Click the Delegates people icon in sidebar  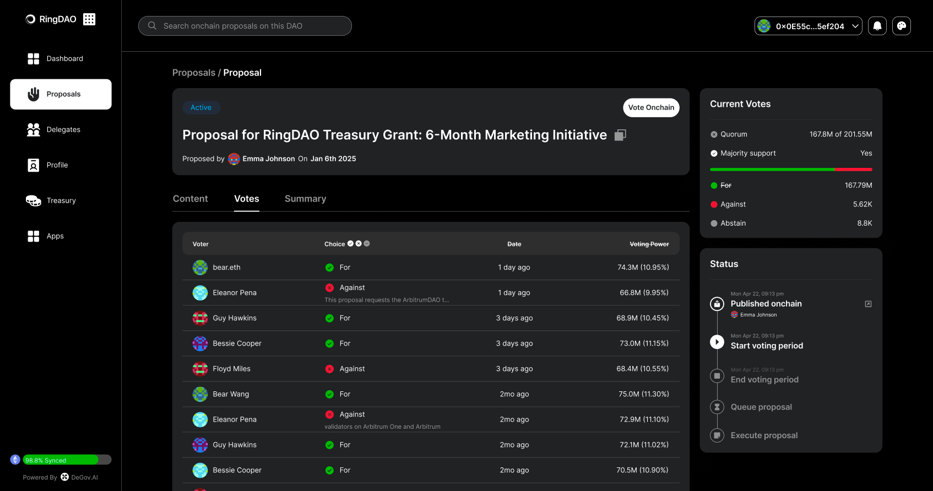(33, 129)
